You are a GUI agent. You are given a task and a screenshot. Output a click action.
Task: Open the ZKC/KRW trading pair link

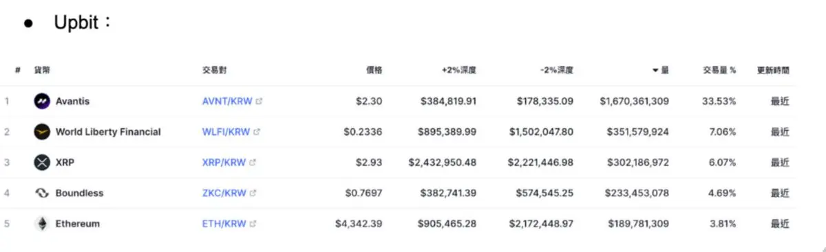[x=224, y=193]
